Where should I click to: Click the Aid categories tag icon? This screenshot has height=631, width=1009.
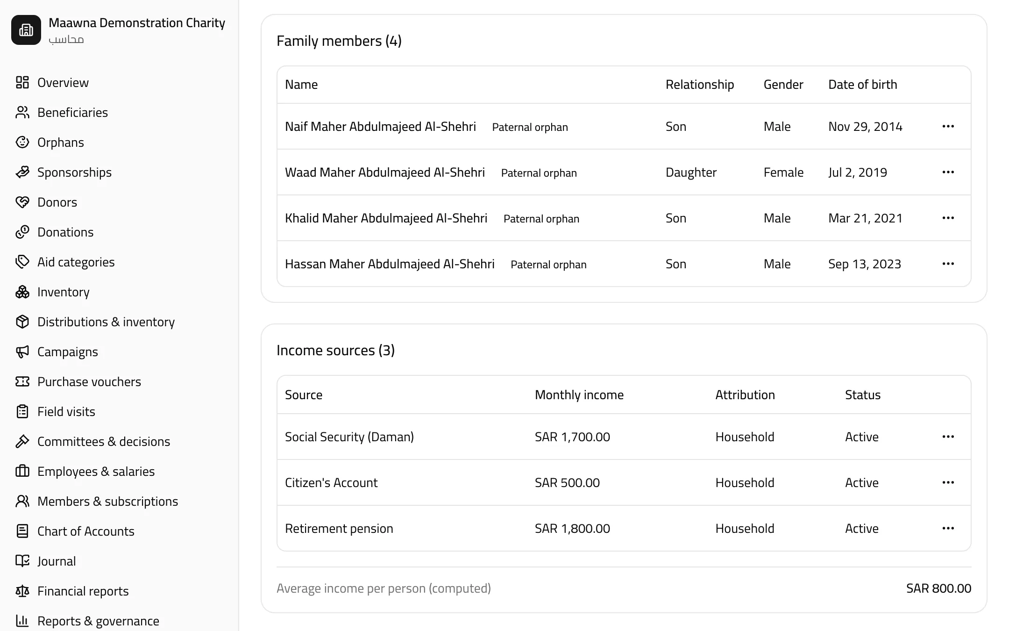(22, 262)
